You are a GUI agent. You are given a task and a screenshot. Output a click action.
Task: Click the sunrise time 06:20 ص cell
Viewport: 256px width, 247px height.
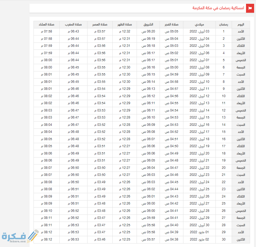click(148, 32)
